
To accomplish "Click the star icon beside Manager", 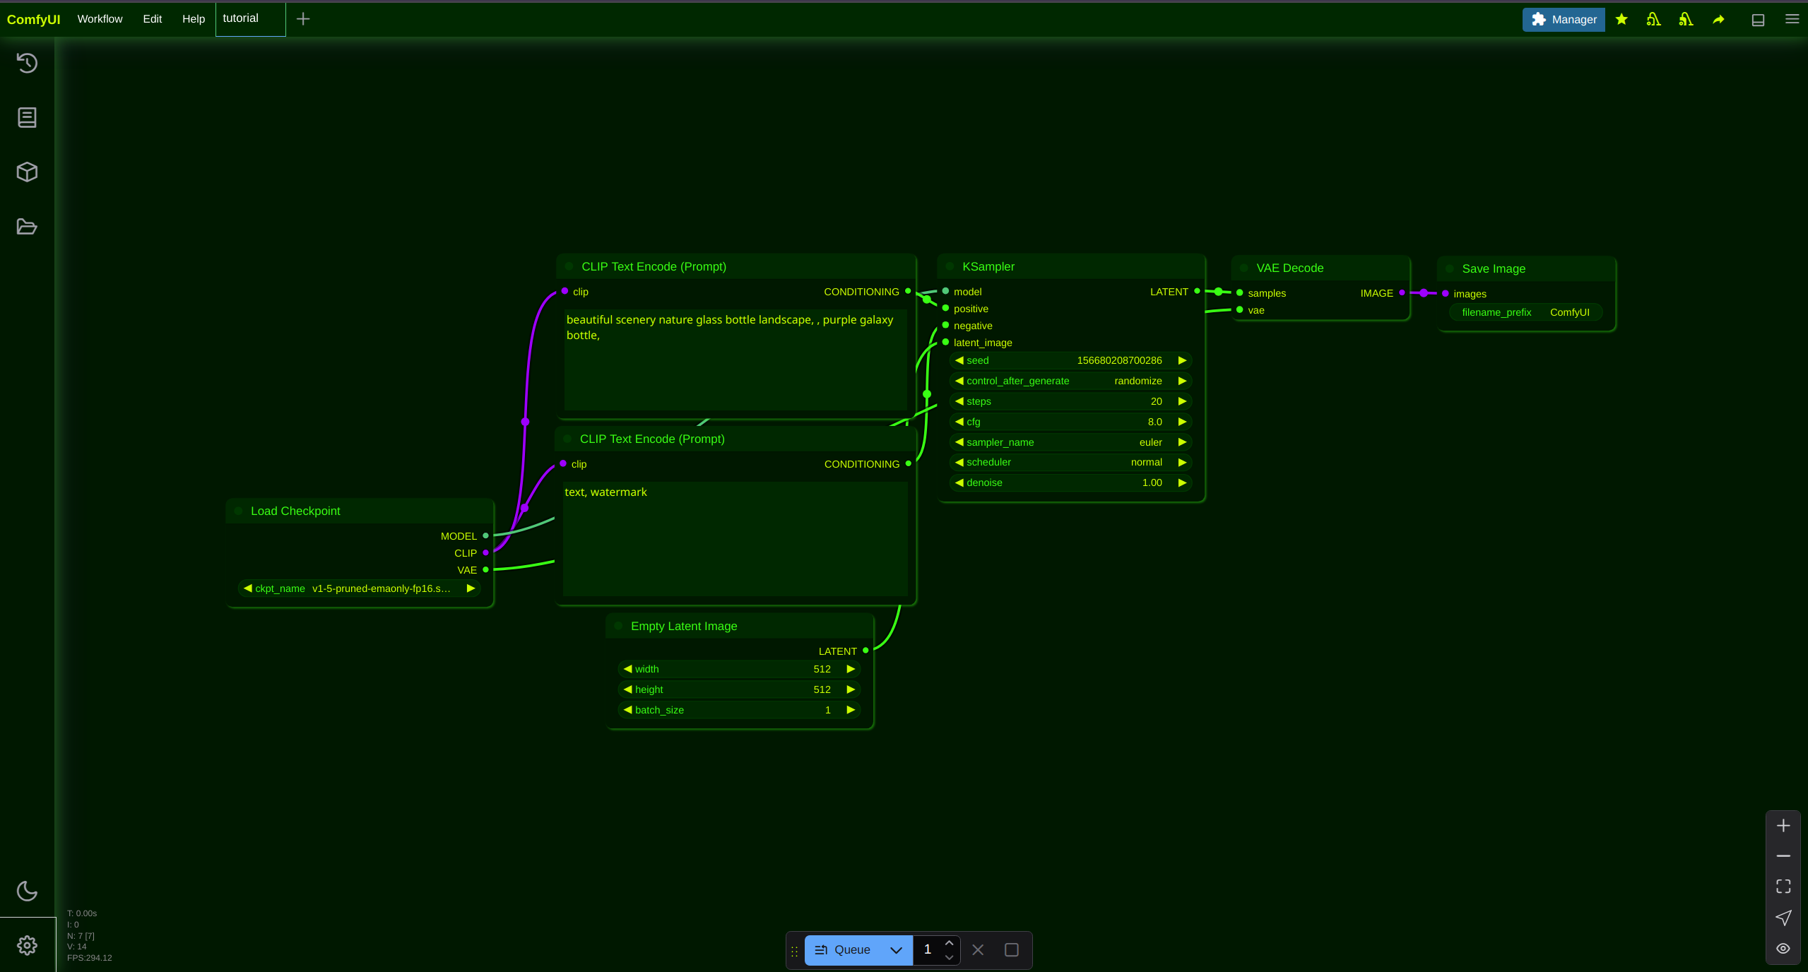I will tap(1621, 19).
